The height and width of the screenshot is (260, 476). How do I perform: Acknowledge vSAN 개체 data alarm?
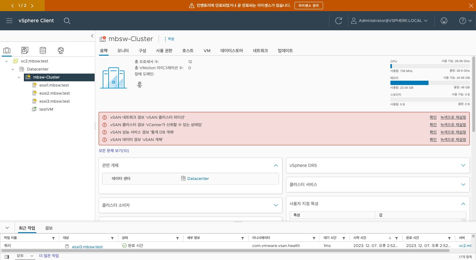click(x=433, y=140)
